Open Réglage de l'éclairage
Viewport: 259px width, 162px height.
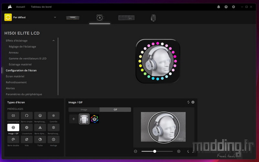(x=22, y=47)
